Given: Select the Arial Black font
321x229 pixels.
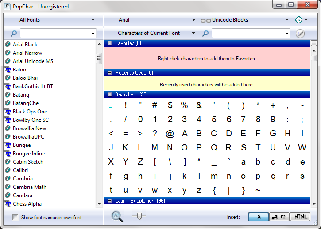Looking at the screenshot, I should pyautogui.click(x=25, y=45).
